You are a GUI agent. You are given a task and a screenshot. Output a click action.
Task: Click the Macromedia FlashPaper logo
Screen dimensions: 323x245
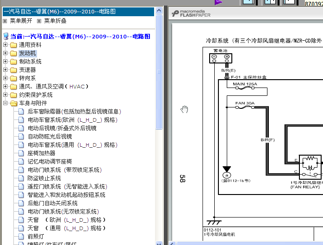[x=191, y=13]
